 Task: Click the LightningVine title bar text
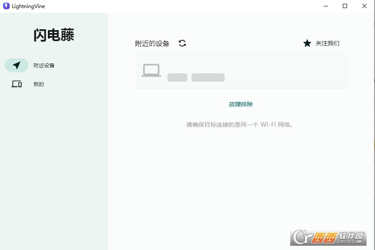28,6
